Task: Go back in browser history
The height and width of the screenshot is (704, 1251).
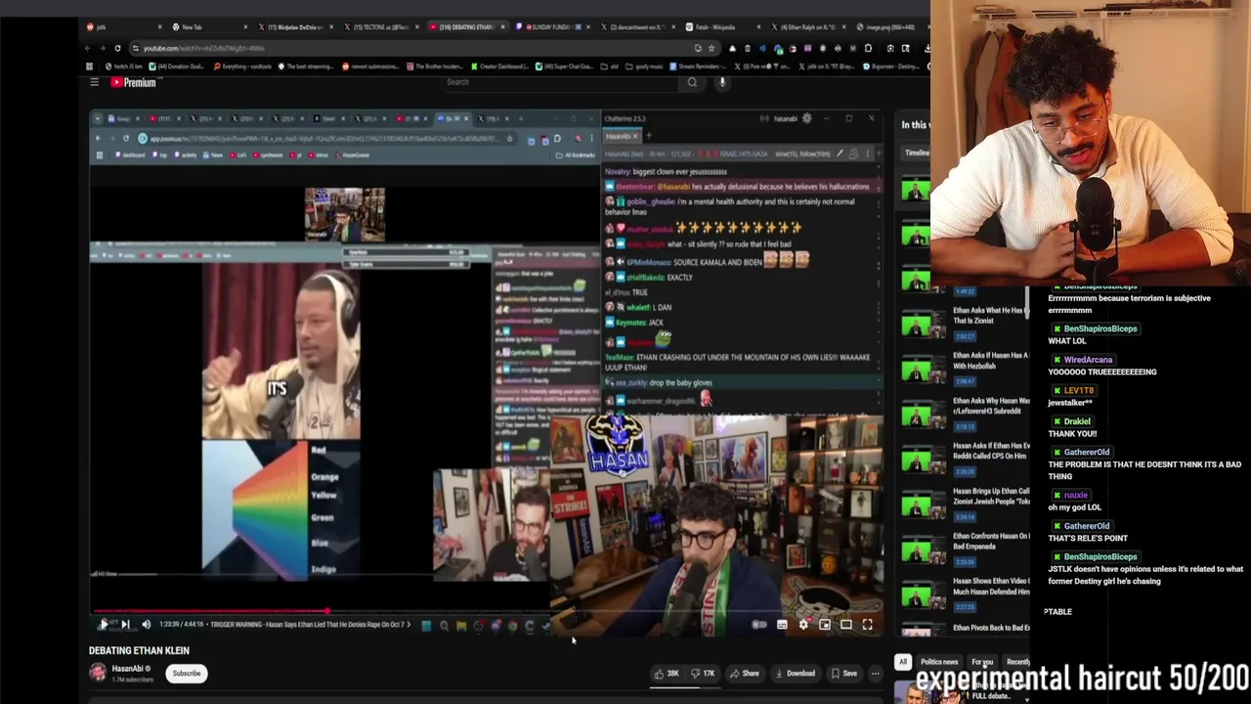Action: 87,48
